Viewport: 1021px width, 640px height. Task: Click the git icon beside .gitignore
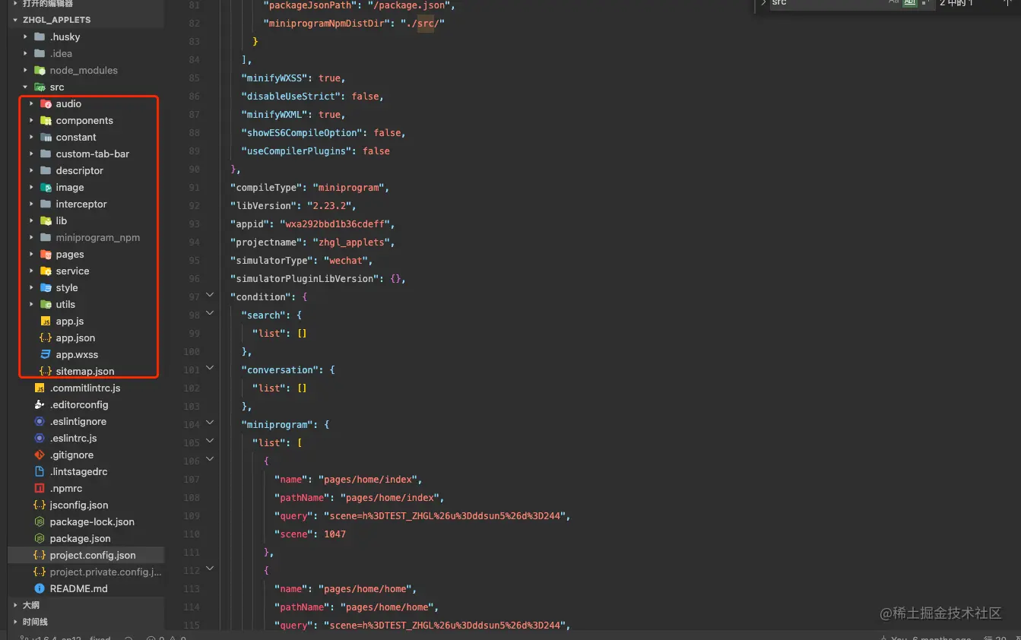40,455
